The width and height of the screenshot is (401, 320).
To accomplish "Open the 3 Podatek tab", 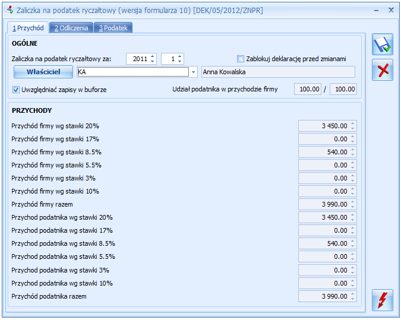I will pyautogui.click(x=113, y=28).
